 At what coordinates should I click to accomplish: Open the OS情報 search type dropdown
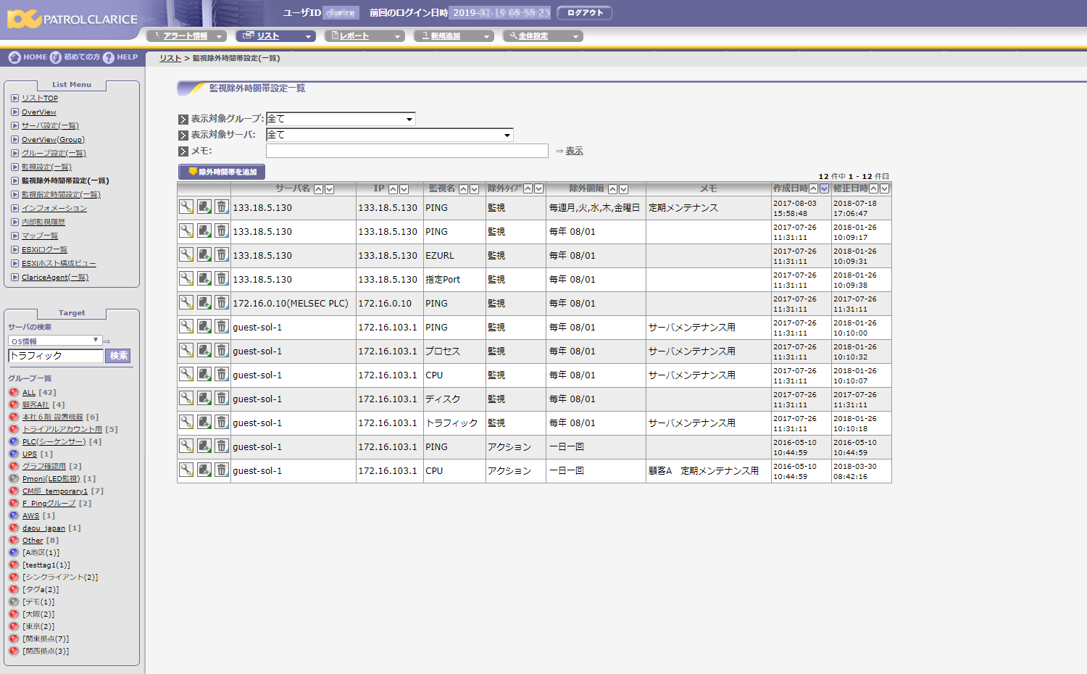[55, 341]
